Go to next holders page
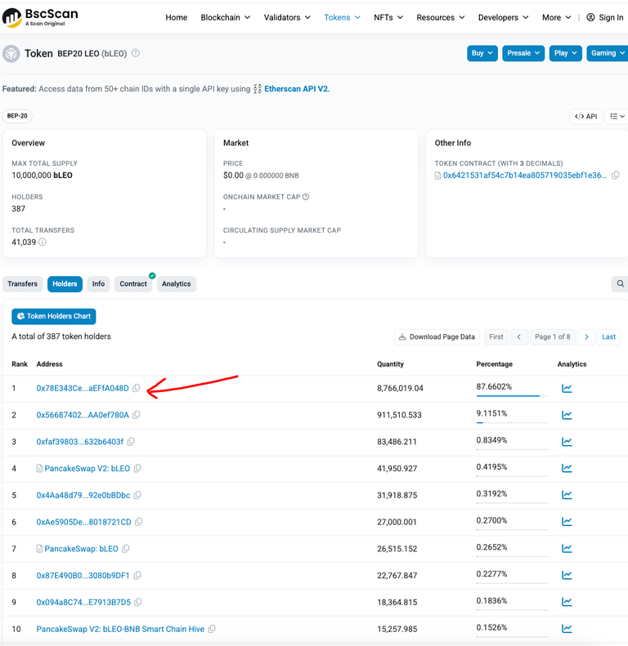Image resolution: width=628 pixels, height=646 pixels. point(586,337)
